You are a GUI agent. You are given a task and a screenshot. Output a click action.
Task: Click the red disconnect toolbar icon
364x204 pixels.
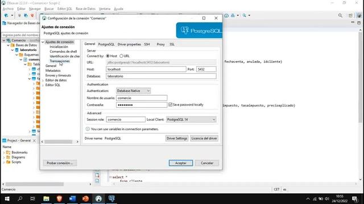point(32,15)
